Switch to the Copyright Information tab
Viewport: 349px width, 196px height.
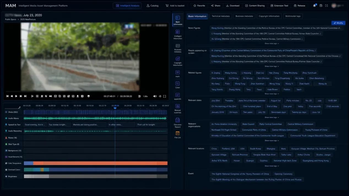pos(269,16)
